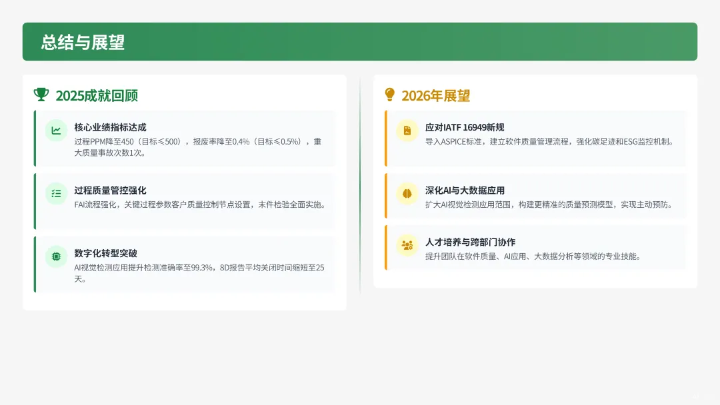Click the title 人才培养与跨部门协作
The image size is (720, 405).
[x=470, y=242]
